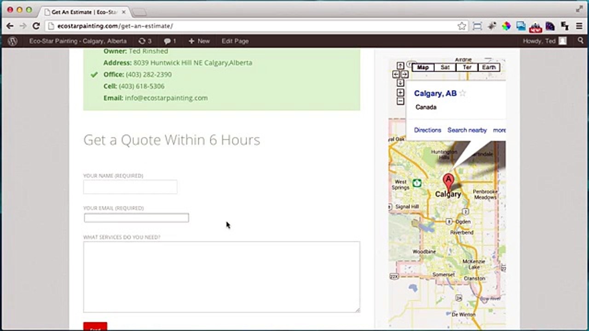The height and width of the screenshot is (331, 589).
Task: Click the blue image-stack extension icon
Action: pyautogui.click(x=521, y=26)
